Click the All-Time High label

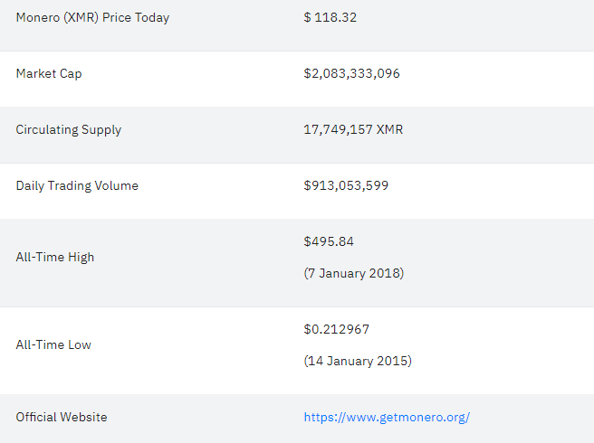(x=55, y=258)
